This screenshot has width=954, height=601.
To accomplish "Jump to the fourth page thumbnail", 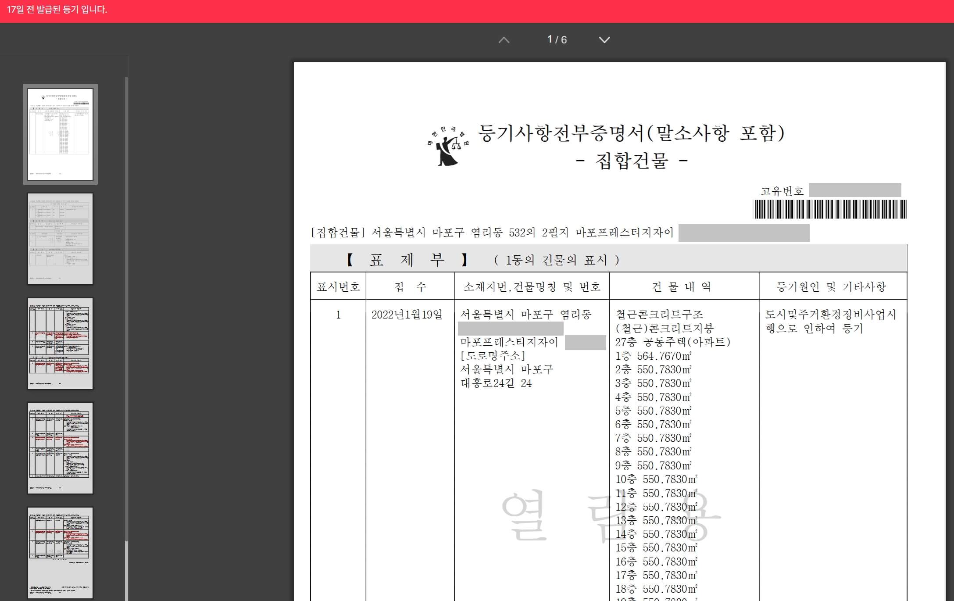I will 60,448.
